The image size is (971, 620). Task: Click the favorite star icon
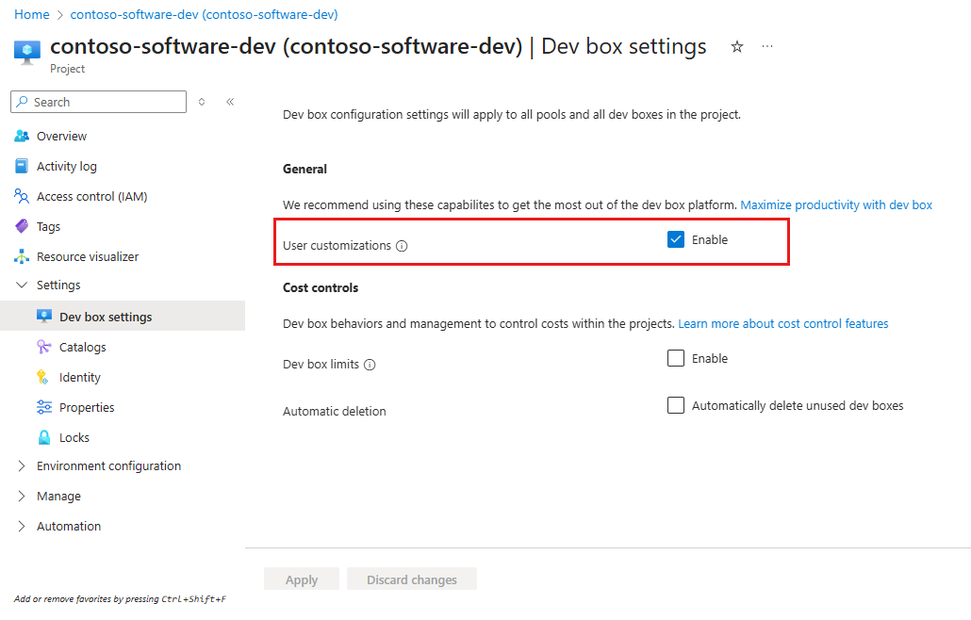tap(737, 46)
